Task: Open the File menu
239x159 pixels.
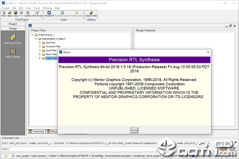Action: (14, 8)
